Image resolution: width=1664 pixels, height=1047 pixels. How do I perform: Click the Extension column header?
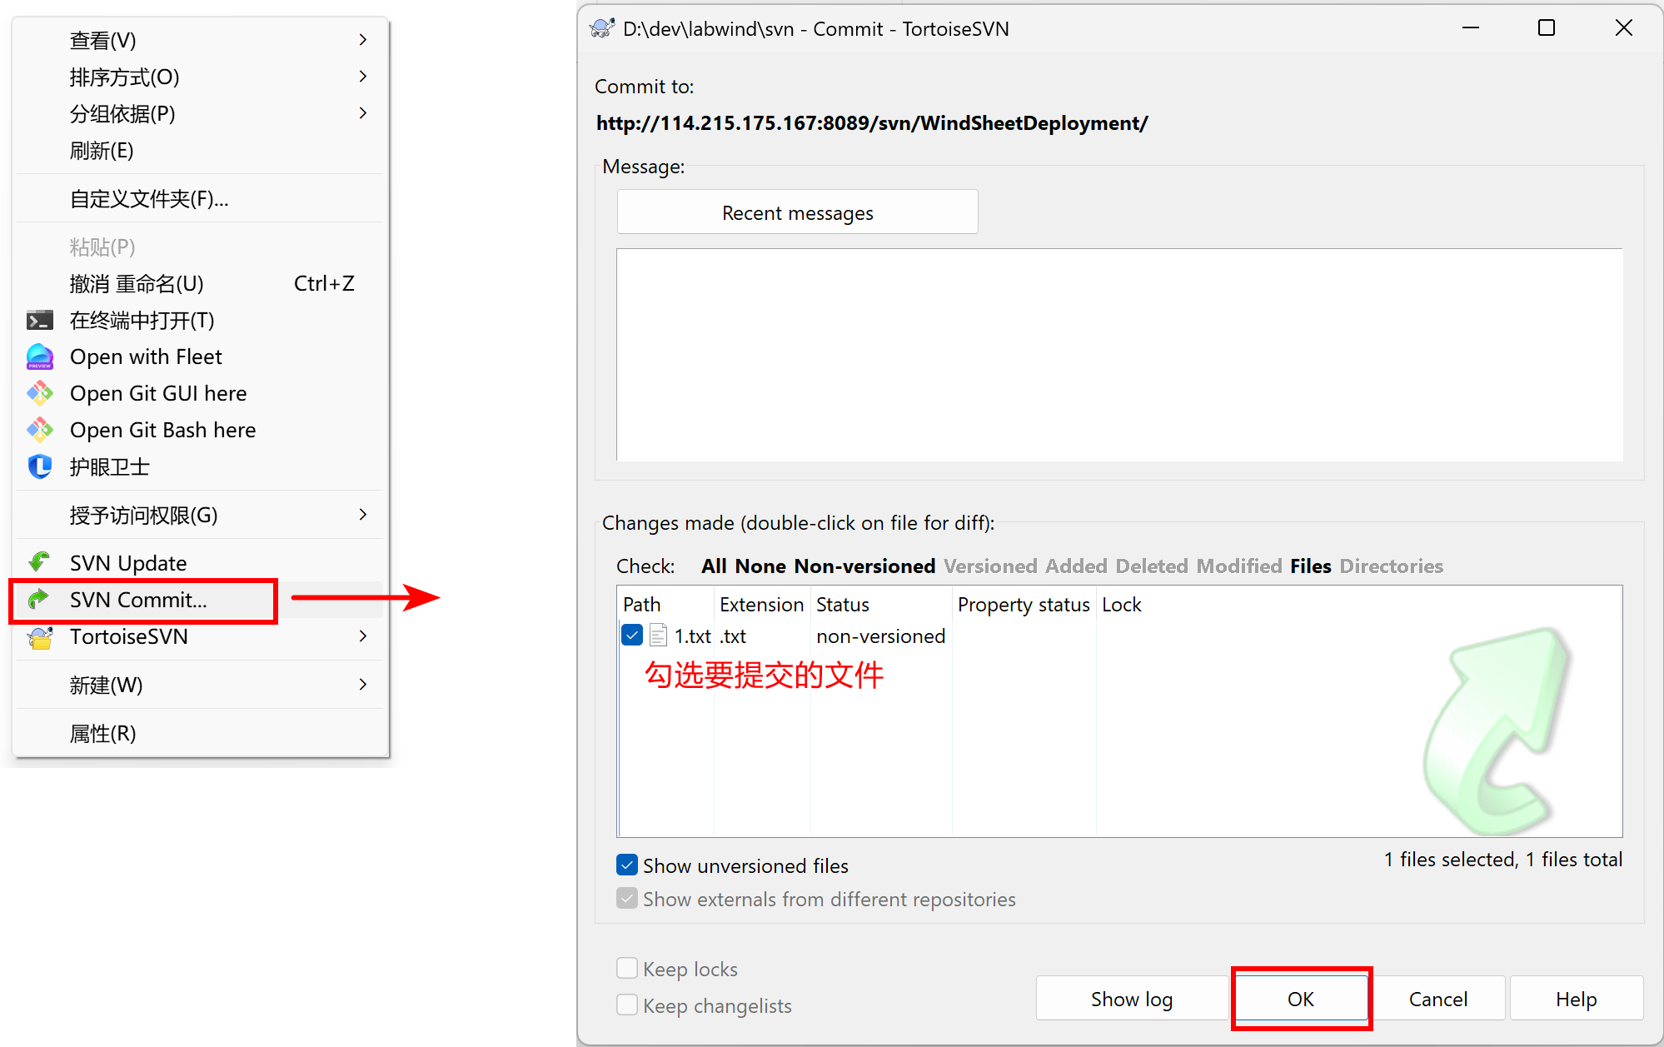(x=762, y=605)
